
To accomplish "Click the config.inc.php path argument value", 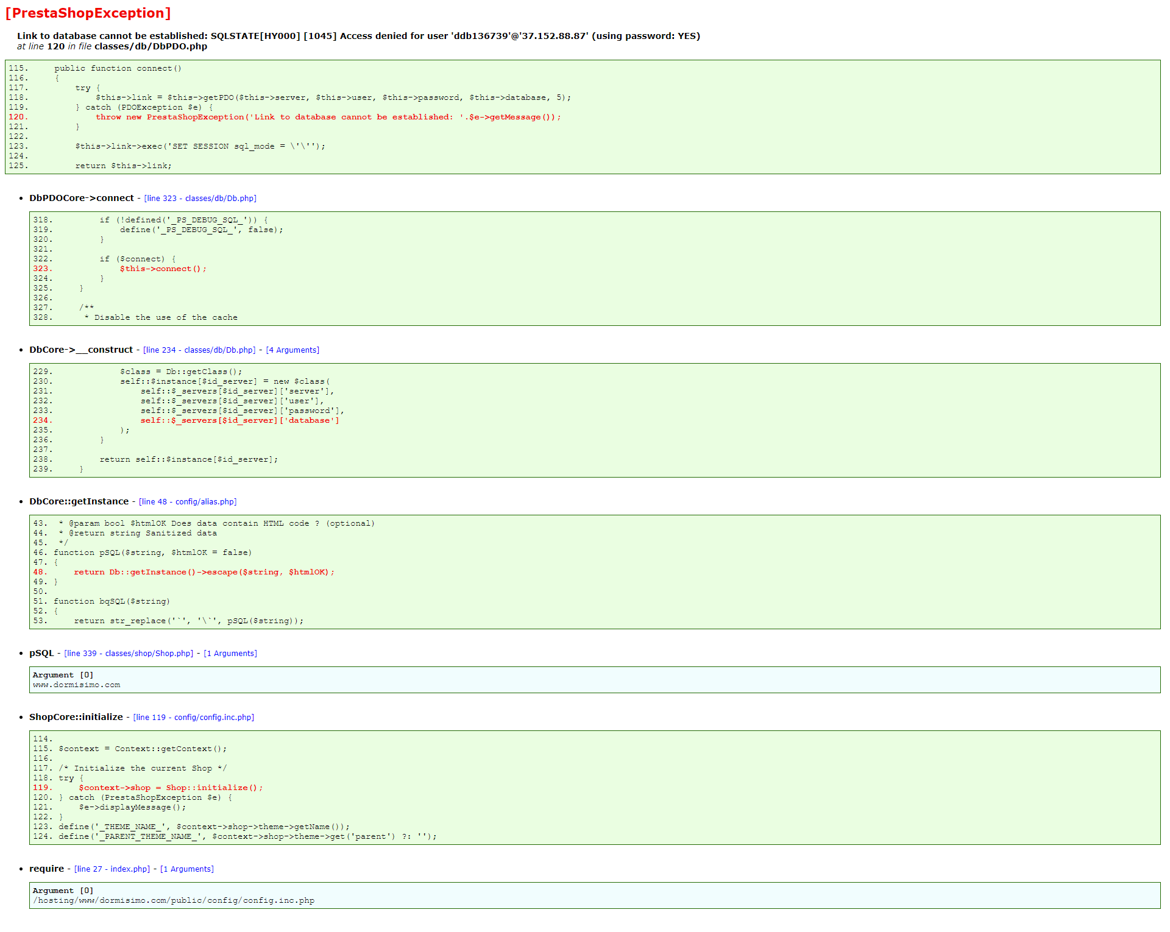I will point(174,901).
